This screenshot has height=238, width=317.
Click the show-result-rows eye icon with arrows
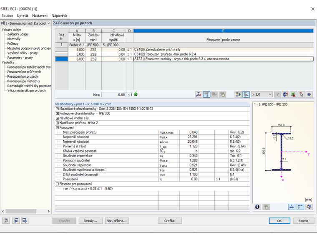(x=285, y=94)
